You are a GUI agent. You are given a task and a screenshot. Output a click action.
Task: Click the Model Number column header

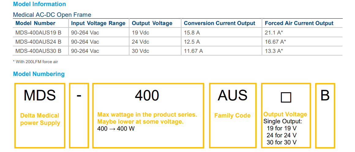tap(35, 23)
